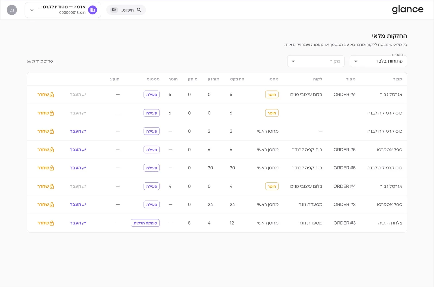Transfer the צלחת הגשה hold
Viewport: 434px width, 287px height.
point(78,223)
